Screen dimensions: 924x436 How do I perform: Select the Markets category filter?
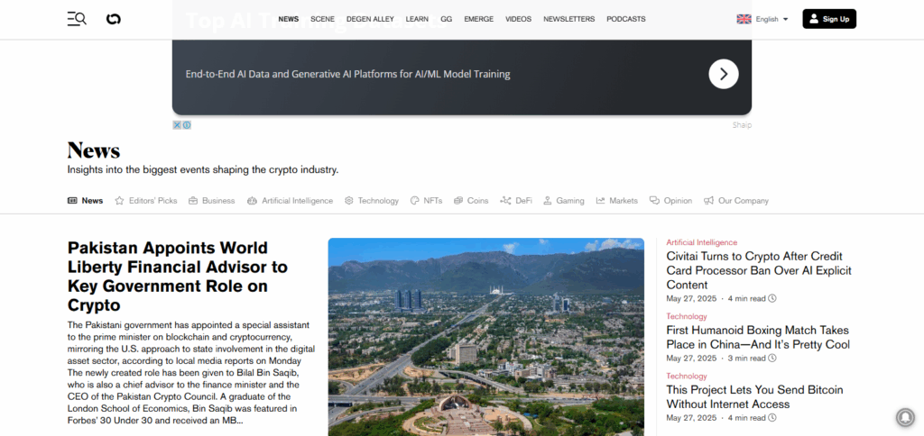(616, 201)
